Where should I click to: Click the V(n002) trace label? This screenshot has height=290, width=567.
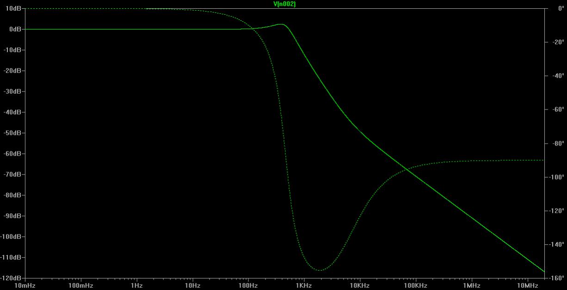pos(284,4)
